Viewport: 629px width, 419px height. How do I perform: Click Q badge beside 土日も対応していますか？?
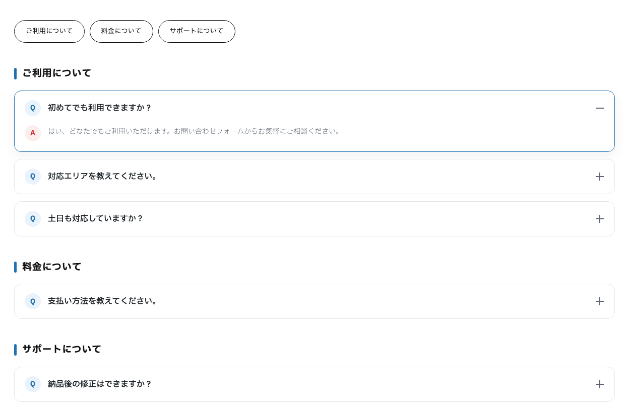(33, 219)
